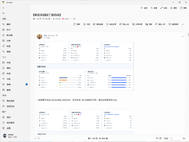Open the first SimilarWeb ranking image
Screen dimensions: 189x142
click(x=85, y=66)
